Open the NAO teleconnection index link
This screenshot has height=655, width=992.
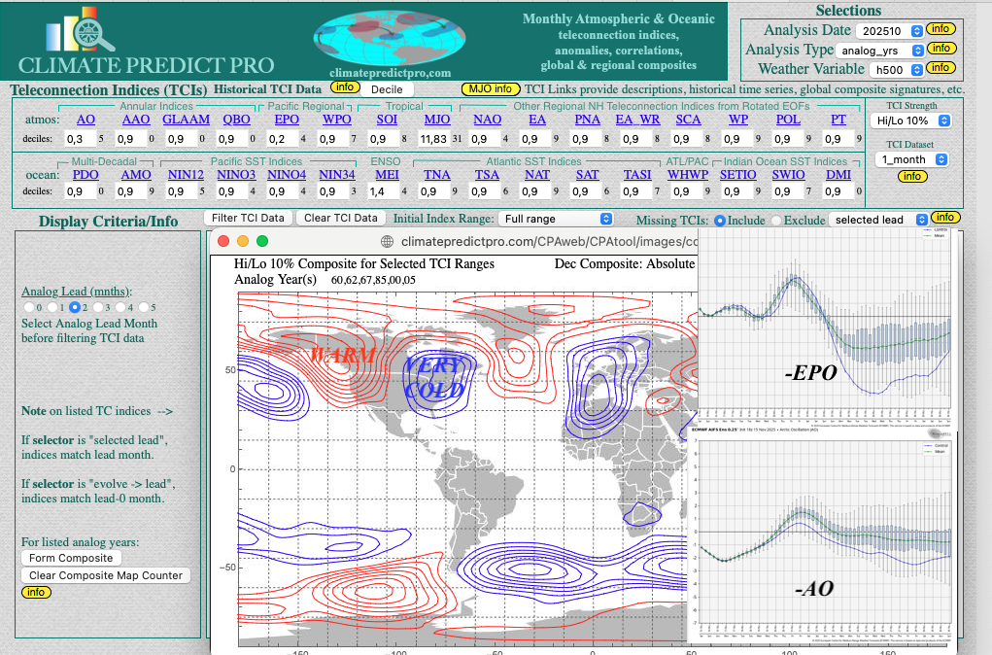[487, 120]
